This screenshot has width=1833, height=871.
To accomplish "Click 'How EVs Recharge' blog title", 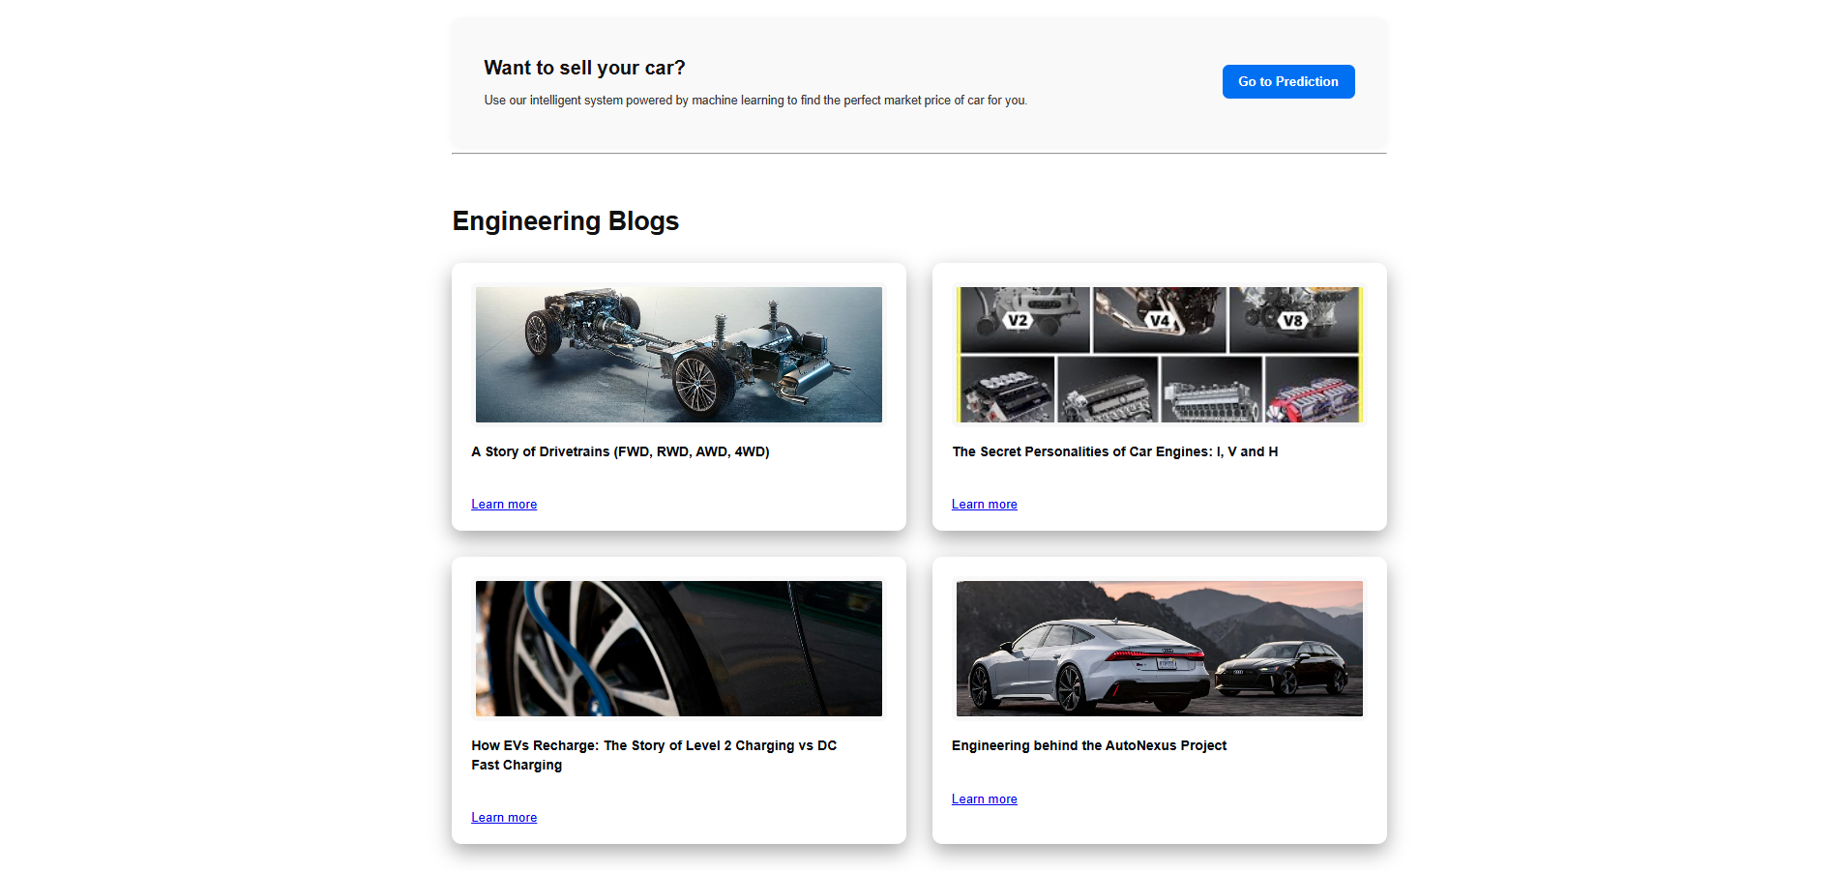I will pyautogui.click(x=654, y=755).
